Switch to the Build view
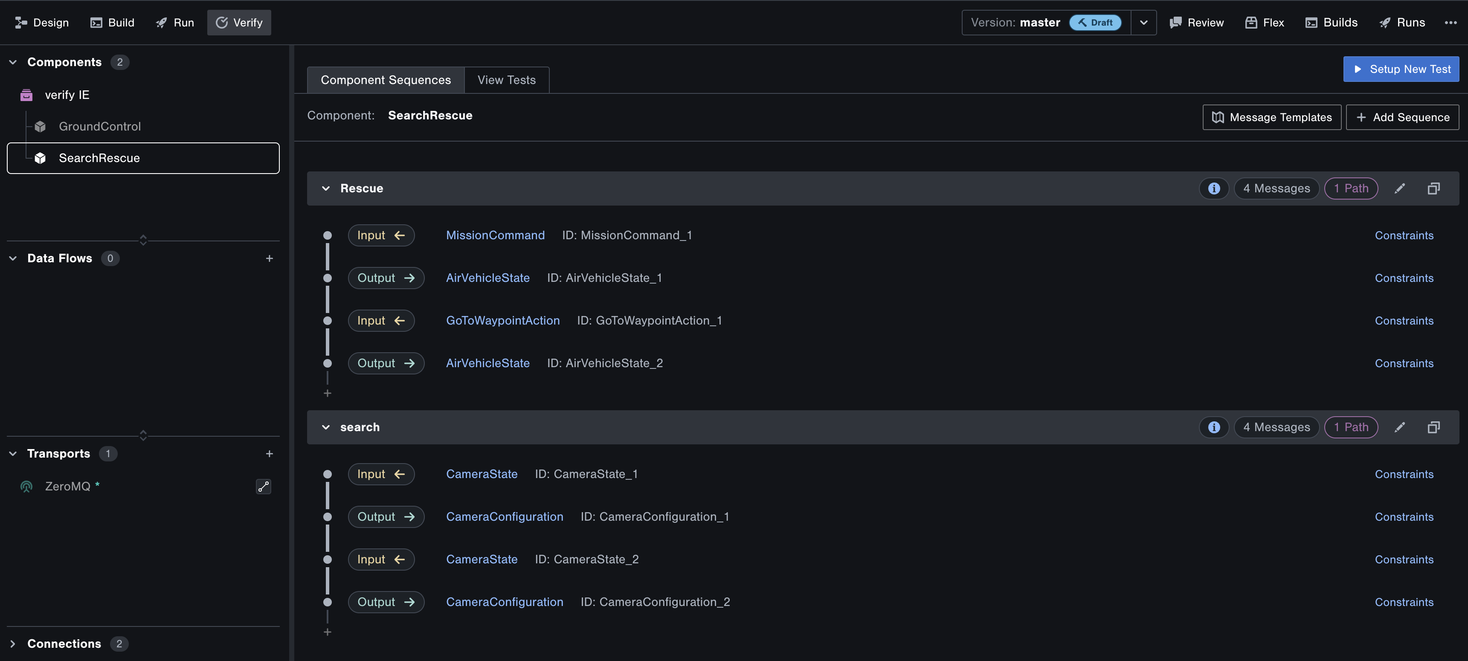This screenshot has width=1468, height=661. [112, 22]
